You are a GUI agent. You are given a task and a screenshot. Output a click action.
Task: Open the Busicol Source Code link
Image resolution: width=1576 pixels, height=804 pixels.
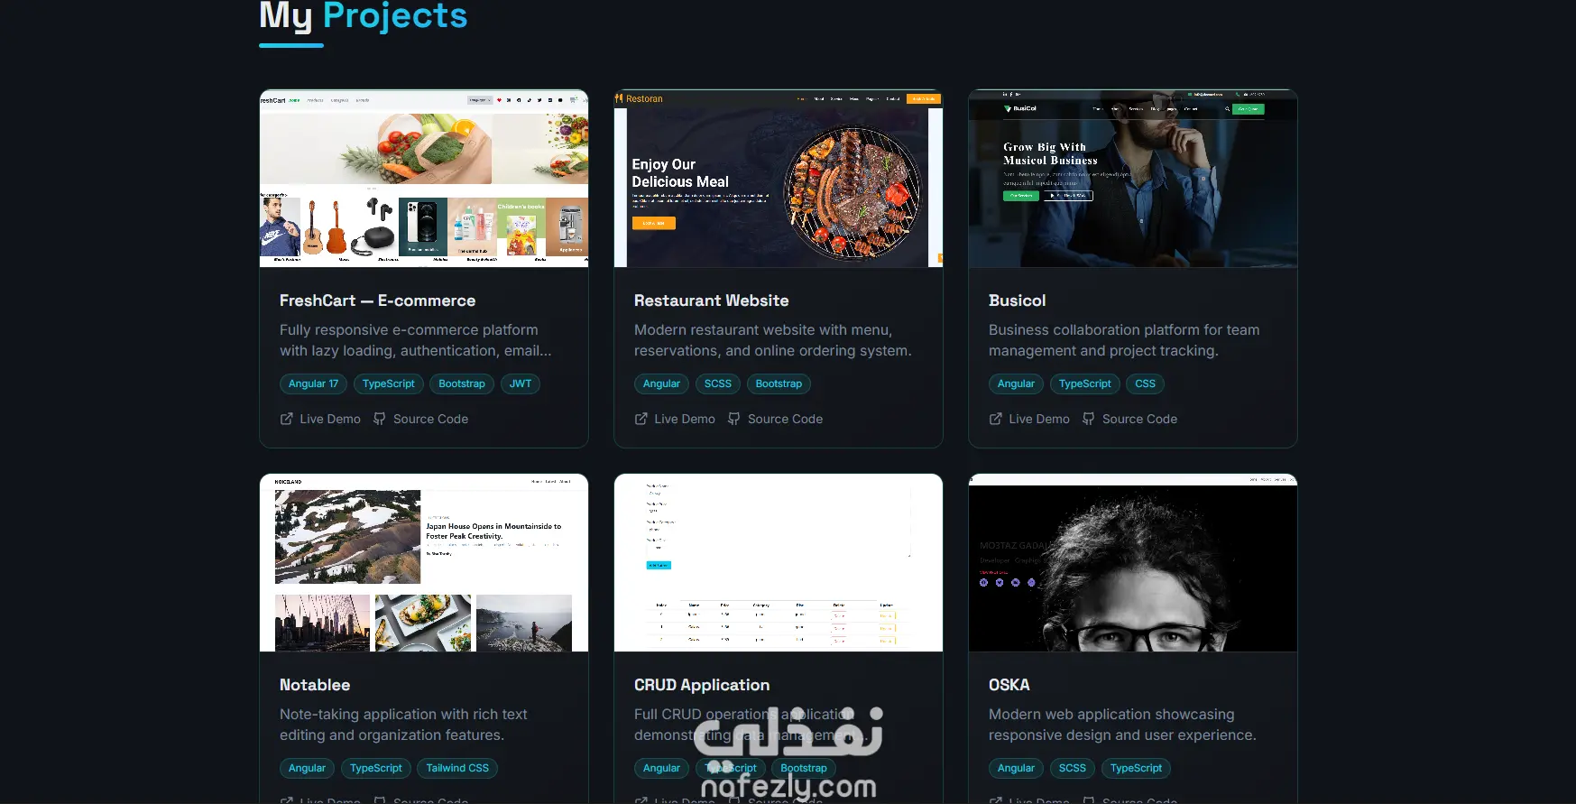click(x=1129, y=419)
